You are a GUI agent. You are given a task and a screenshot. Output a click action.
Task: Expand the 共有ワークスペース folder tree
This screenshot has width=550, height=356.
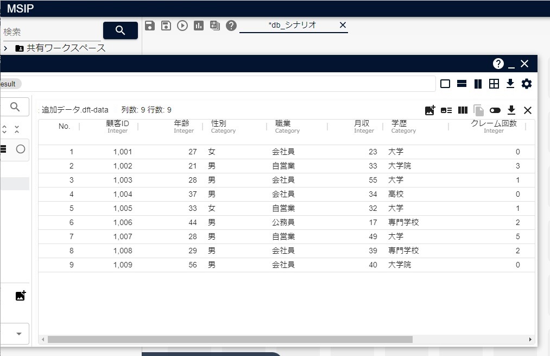pyautogui.click(x=5, y=48)
